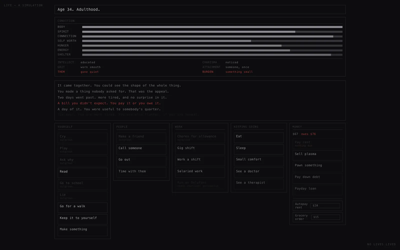Click Time with them
This screenshot has height=250, width=400.
tap(141, 172)
